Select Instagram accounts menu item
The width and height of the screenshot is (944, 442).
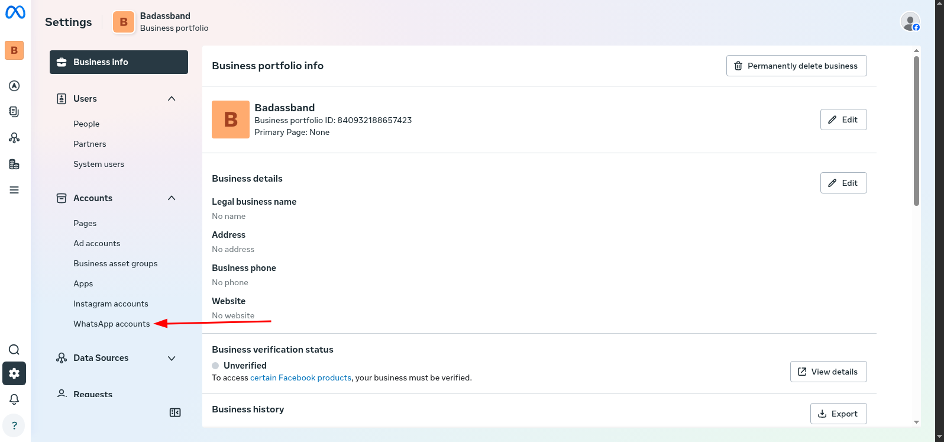tap(111, 304)
